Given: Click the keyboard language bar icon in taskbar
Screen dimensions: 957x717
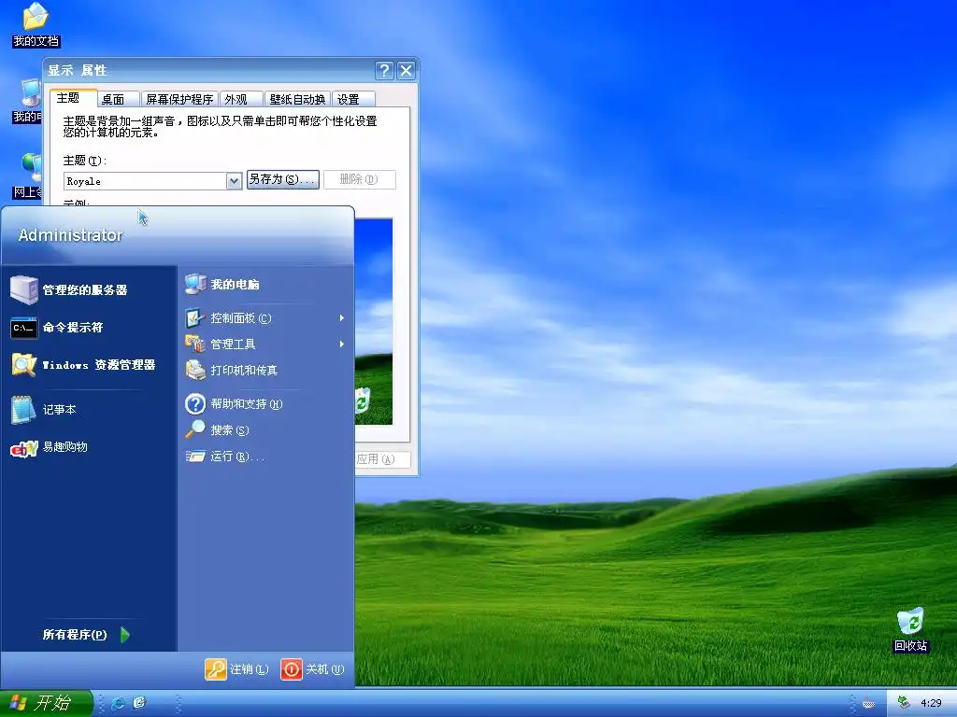Looking at the screenshot, I should (x=868, y=704).
